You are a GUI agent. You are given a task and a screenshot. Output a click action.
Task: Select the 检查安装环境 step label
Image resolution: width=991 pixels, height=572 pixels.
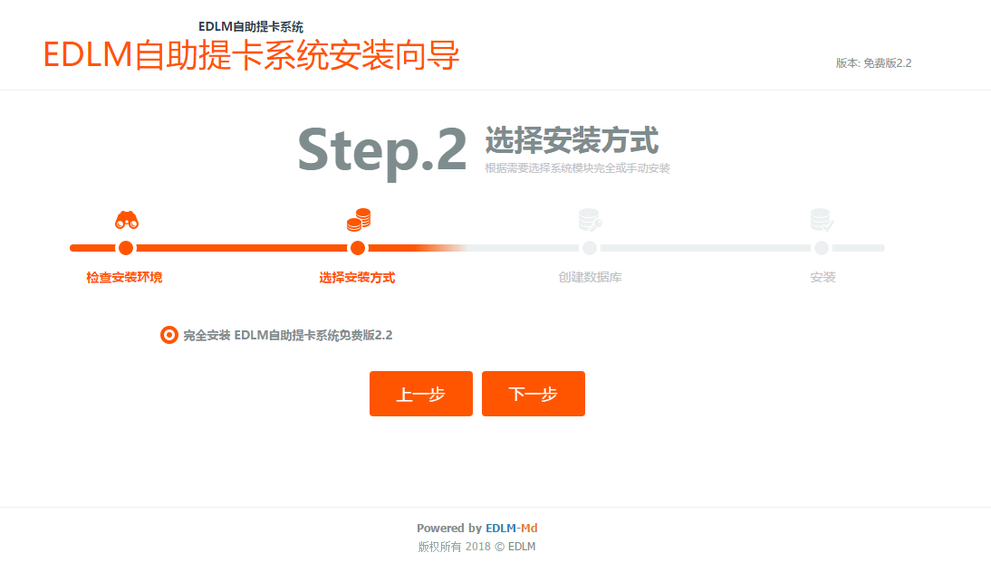point(124,277)
